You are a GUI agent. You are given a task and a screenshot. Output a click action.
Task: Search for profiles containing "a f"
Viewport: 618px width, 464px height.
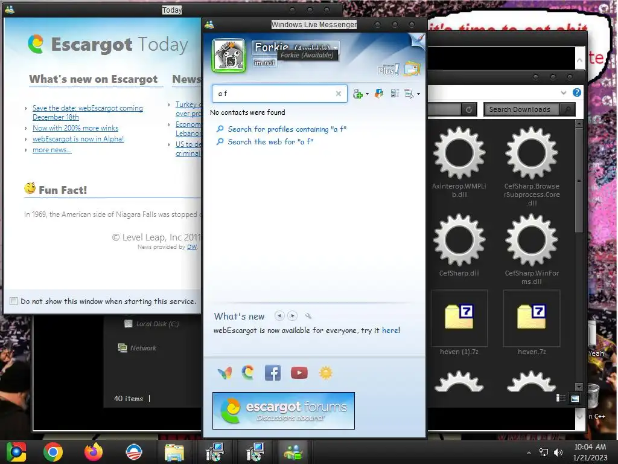click(287, 129)
